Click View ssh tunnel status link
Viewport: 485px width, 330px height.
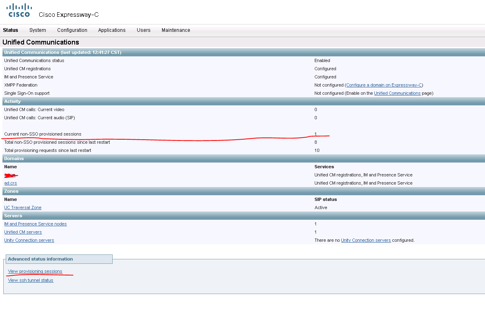[x=30, y=281]
